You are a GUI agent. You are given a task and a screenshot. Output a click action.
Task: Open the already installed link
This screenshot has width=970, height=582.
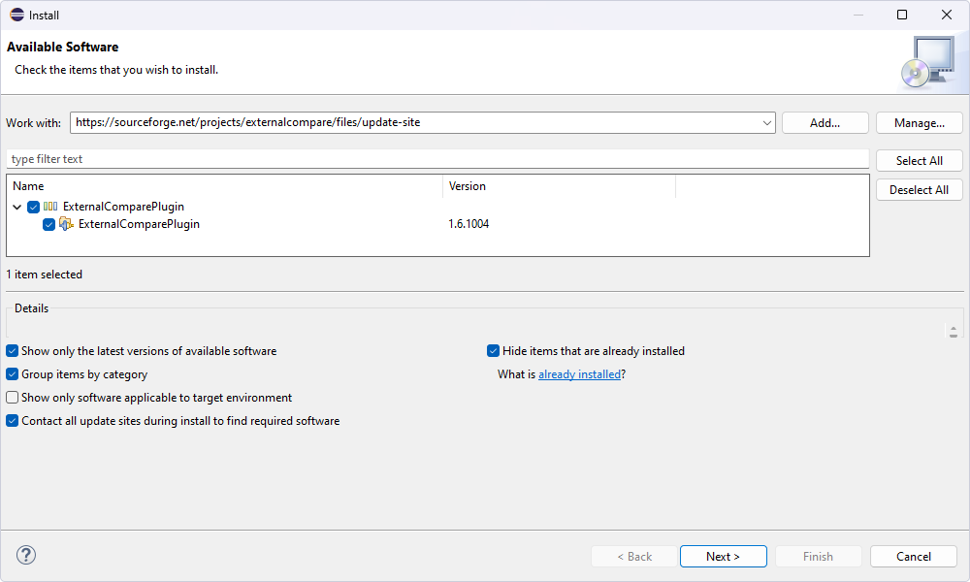click(579, 374)
